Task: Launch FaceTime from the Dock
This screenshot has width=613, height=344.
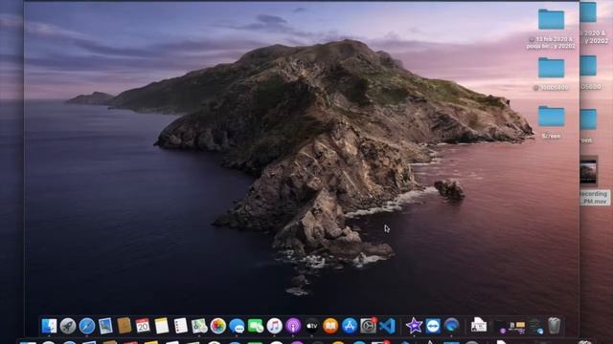Action: pos(256,326)
